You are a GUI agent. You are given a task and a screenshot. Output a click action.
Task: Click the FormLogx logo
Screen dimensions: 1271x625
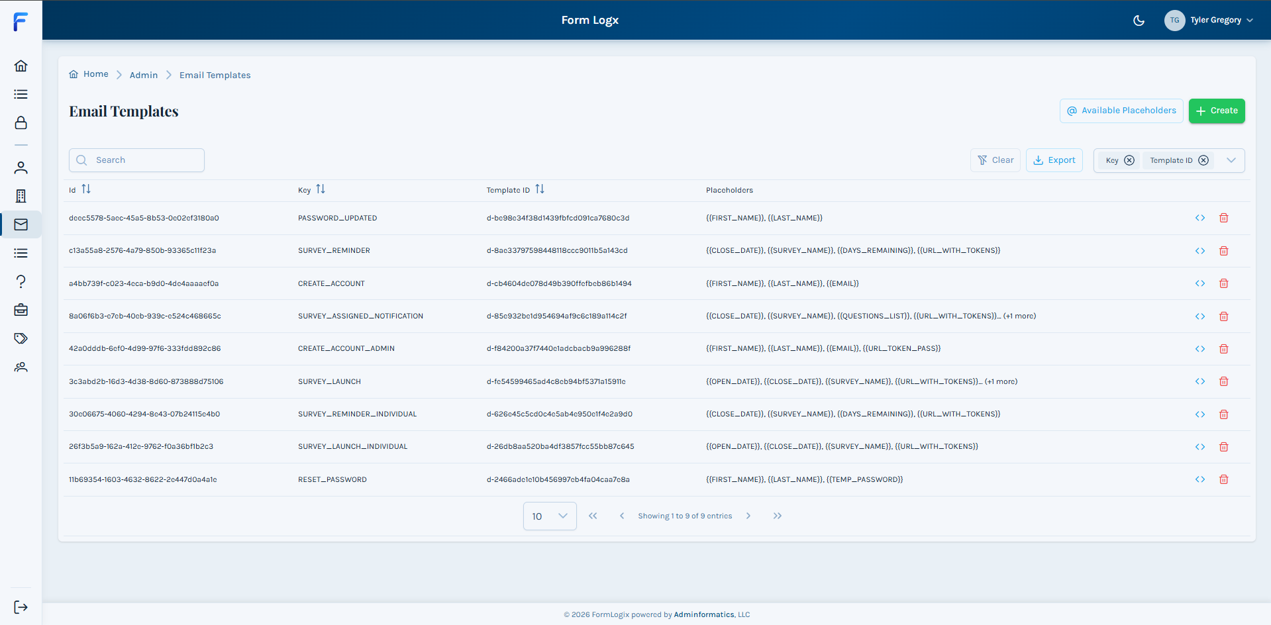click(x=21, y=21)
